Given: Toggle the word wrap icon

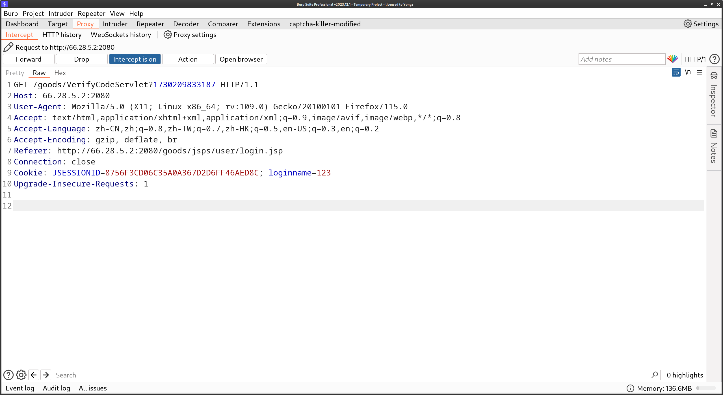Looking at the screenshot, I should [676, 72].
